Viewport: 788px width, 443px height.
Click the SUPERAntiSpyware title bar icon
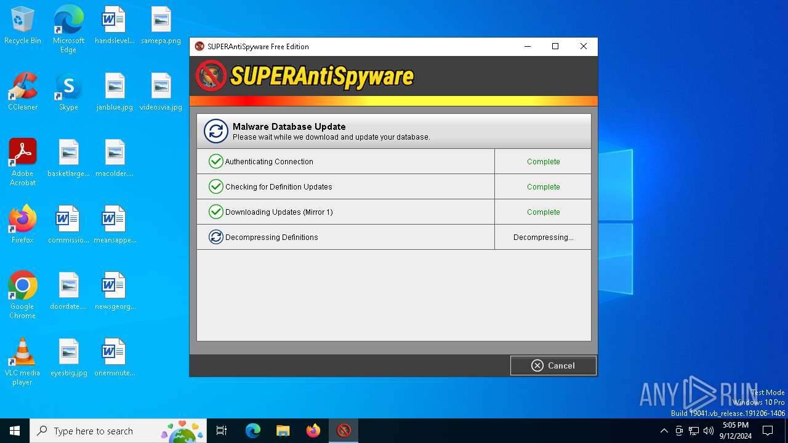199,46
